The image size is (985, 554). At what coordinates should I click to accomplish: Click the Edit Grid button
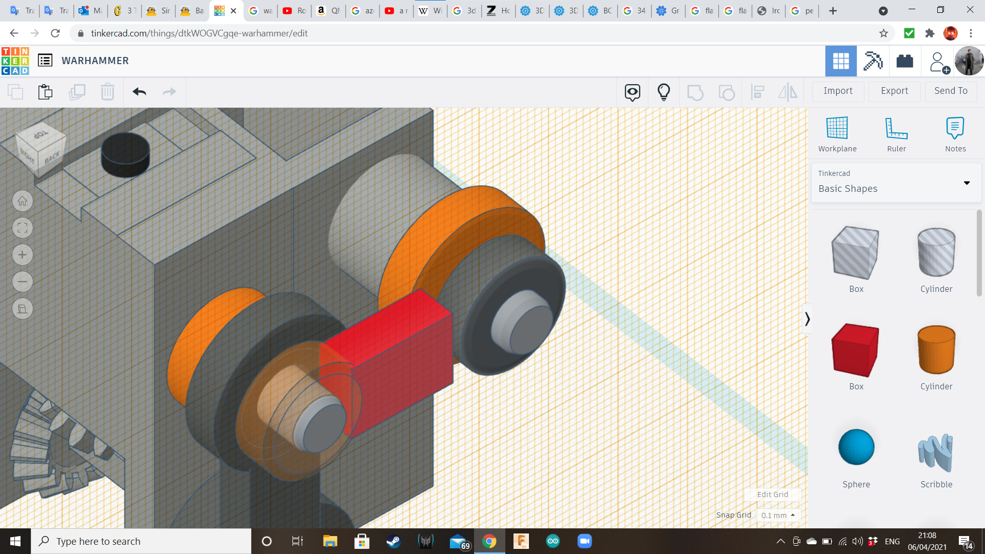[x=772, y=494]
